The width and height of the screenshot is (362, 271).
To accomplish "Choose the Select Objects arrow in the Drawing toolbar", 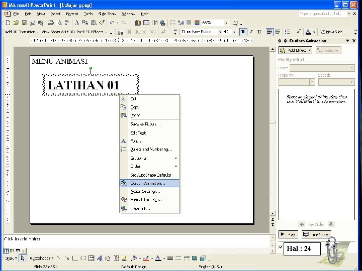I will click(23, 258).
